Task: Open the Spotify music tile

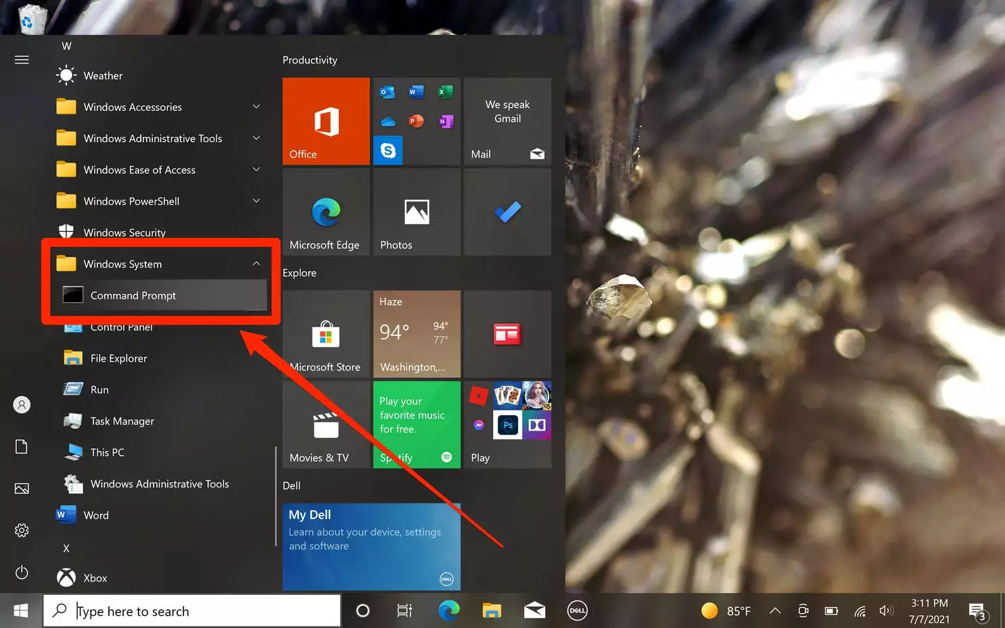Action: [x=416, y=425]
